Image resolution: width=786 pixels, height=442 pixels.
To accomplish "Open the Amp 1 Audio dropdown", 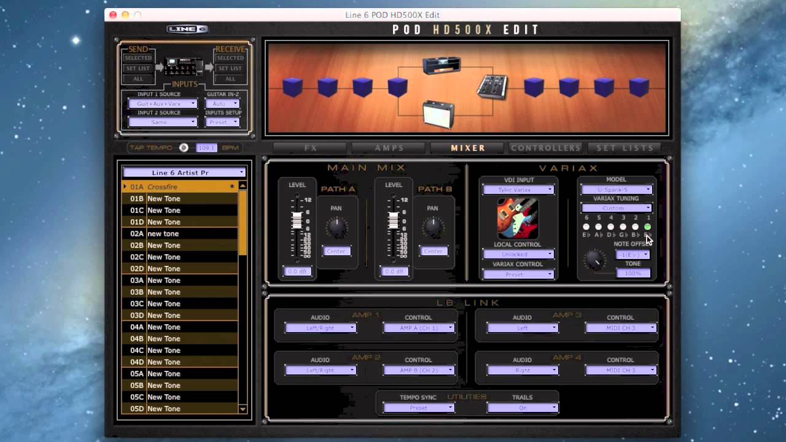I will point(320,328).
